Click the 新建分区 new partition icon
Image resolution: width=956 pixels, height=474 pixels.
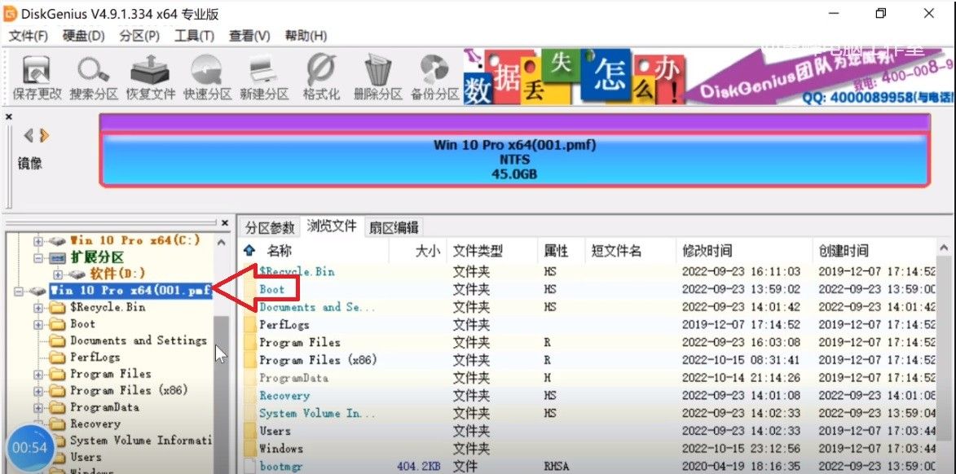(264, 72)
